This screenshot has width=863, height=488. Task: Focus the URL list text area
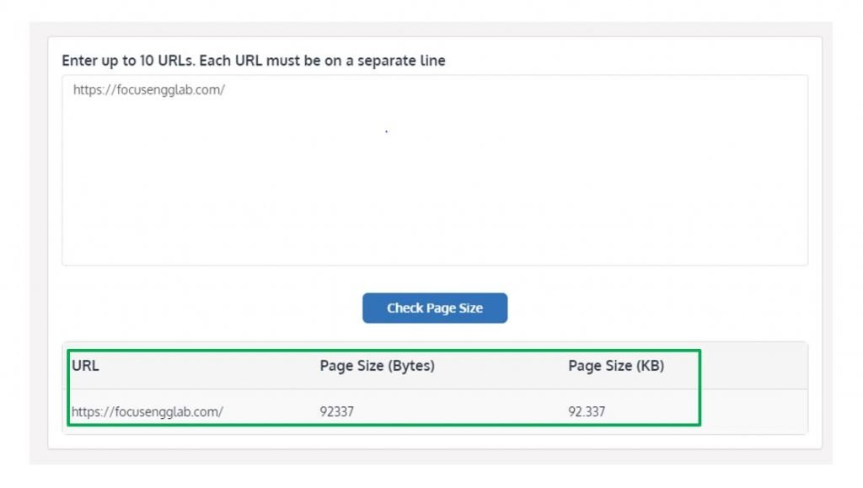[x=435, y=170]
